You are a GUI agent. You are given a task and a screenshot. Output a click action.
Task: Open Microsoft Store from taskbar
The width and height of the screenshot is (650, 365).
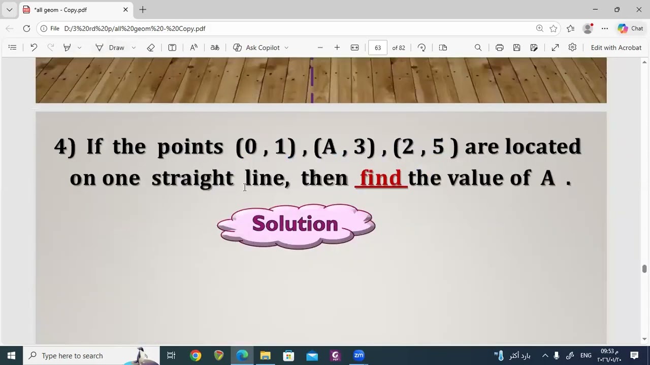288,355
